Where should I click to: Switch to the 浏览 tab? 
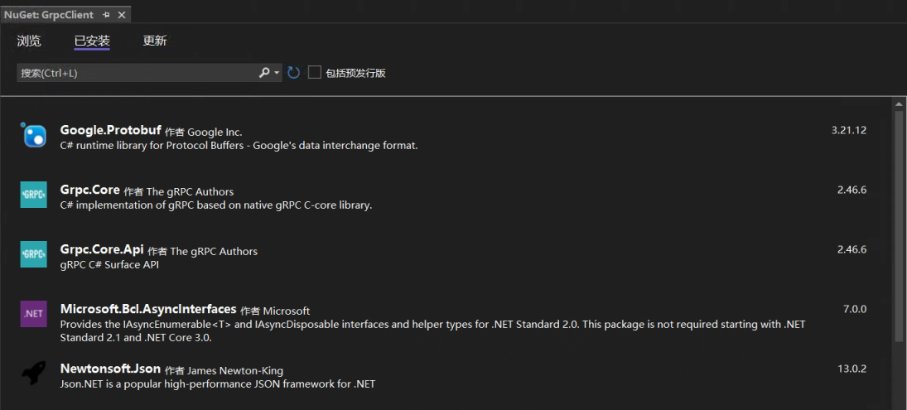tap(29, 41)
